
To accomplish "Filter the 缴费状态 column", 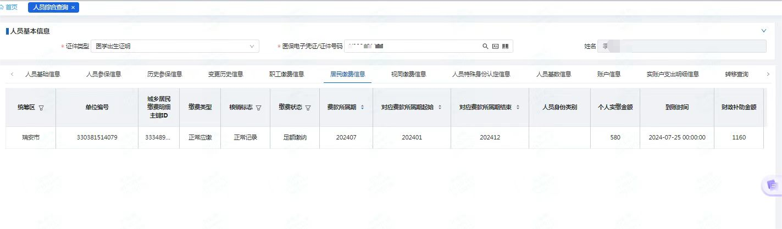I will pyautogui.click(x=308, y=108).
